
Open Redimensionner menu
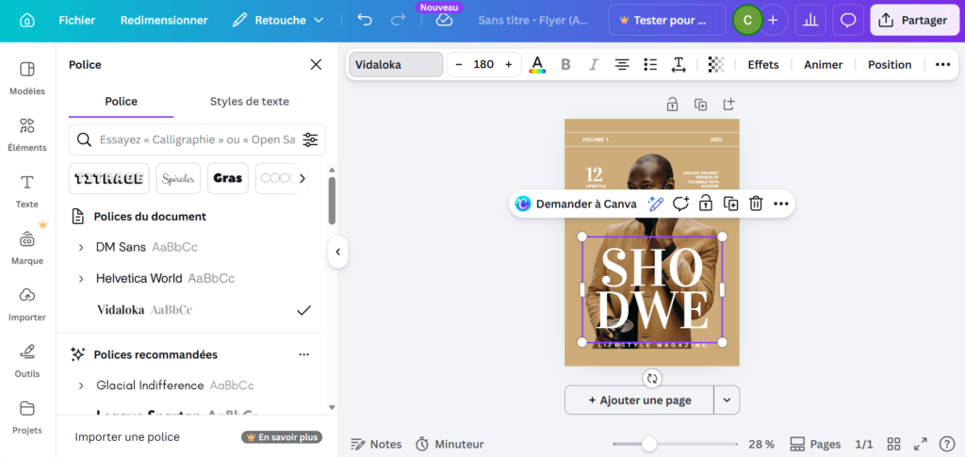tap(164, 21)
